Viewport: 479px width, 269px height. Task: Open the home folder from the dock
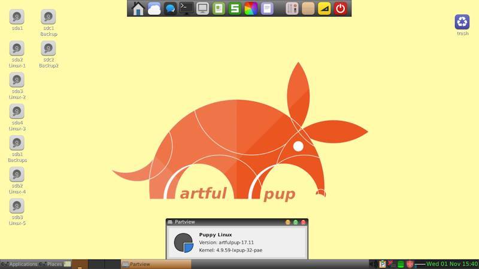138,8
